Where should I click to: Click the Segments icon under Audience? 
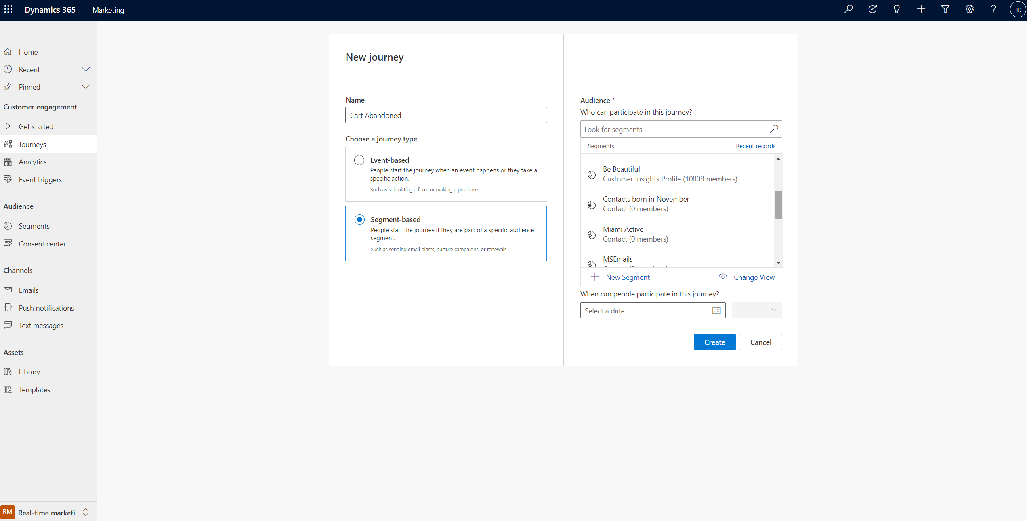click(8, 225)
